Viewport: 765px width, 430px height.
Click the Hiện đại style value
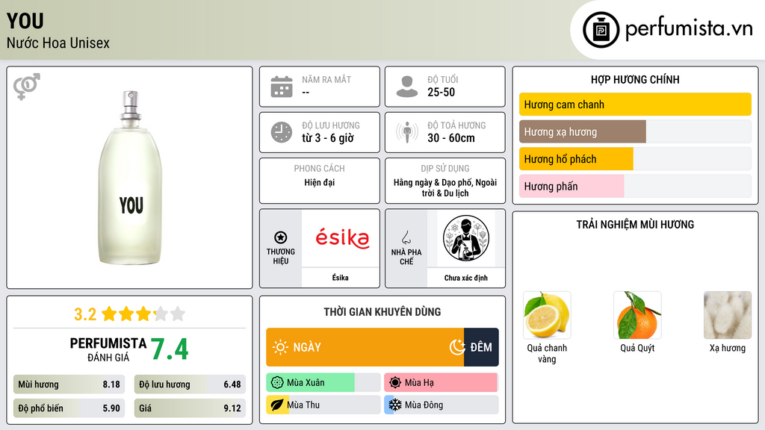tap(320, 182)
